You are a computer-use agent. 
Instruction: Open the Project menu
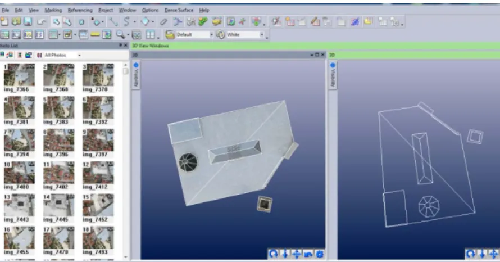106,10
